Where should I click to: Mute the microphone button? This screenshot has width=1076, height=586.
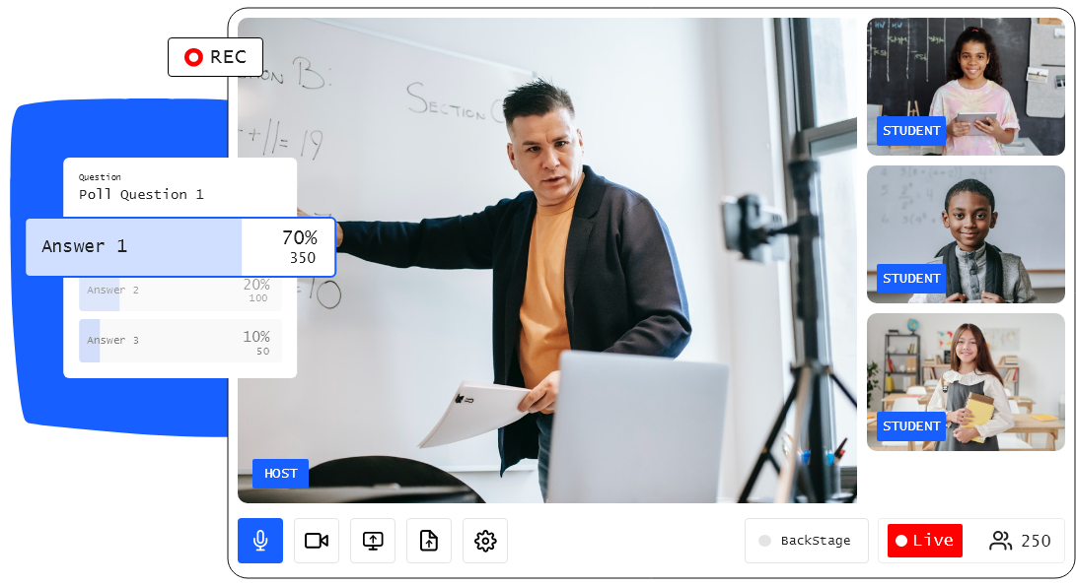pos(260,541)
